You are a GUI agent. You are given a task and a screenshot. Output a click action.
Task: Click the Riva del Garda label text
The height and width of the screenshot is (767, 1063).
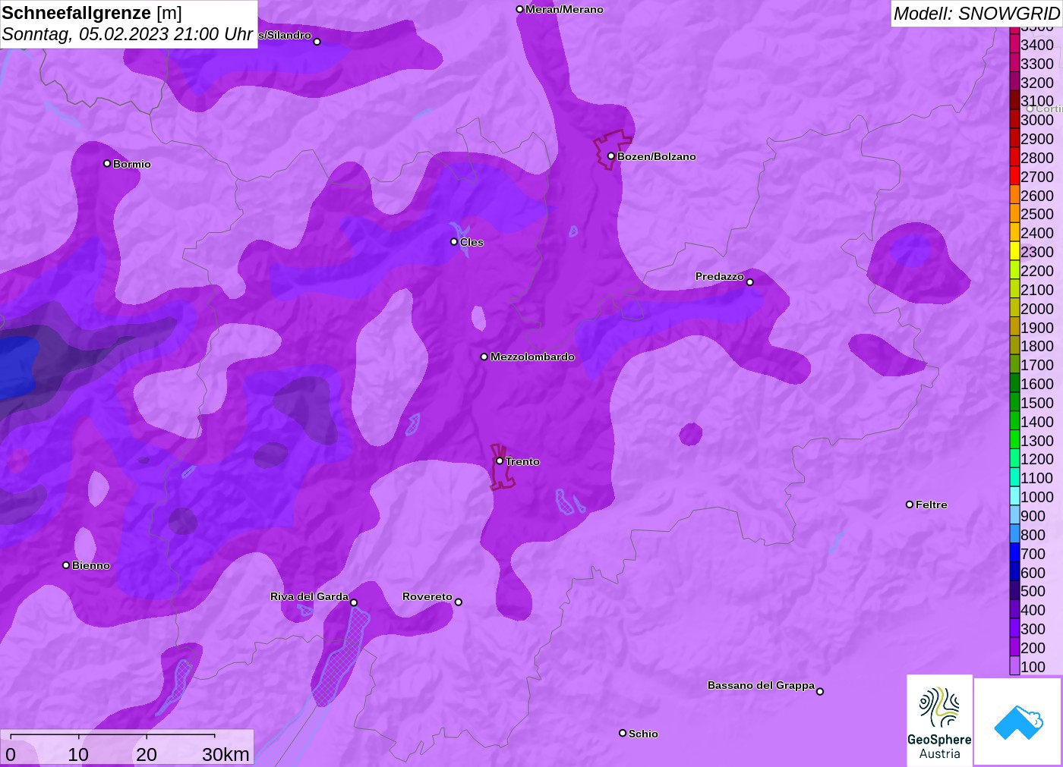click(x=309, y=596)
